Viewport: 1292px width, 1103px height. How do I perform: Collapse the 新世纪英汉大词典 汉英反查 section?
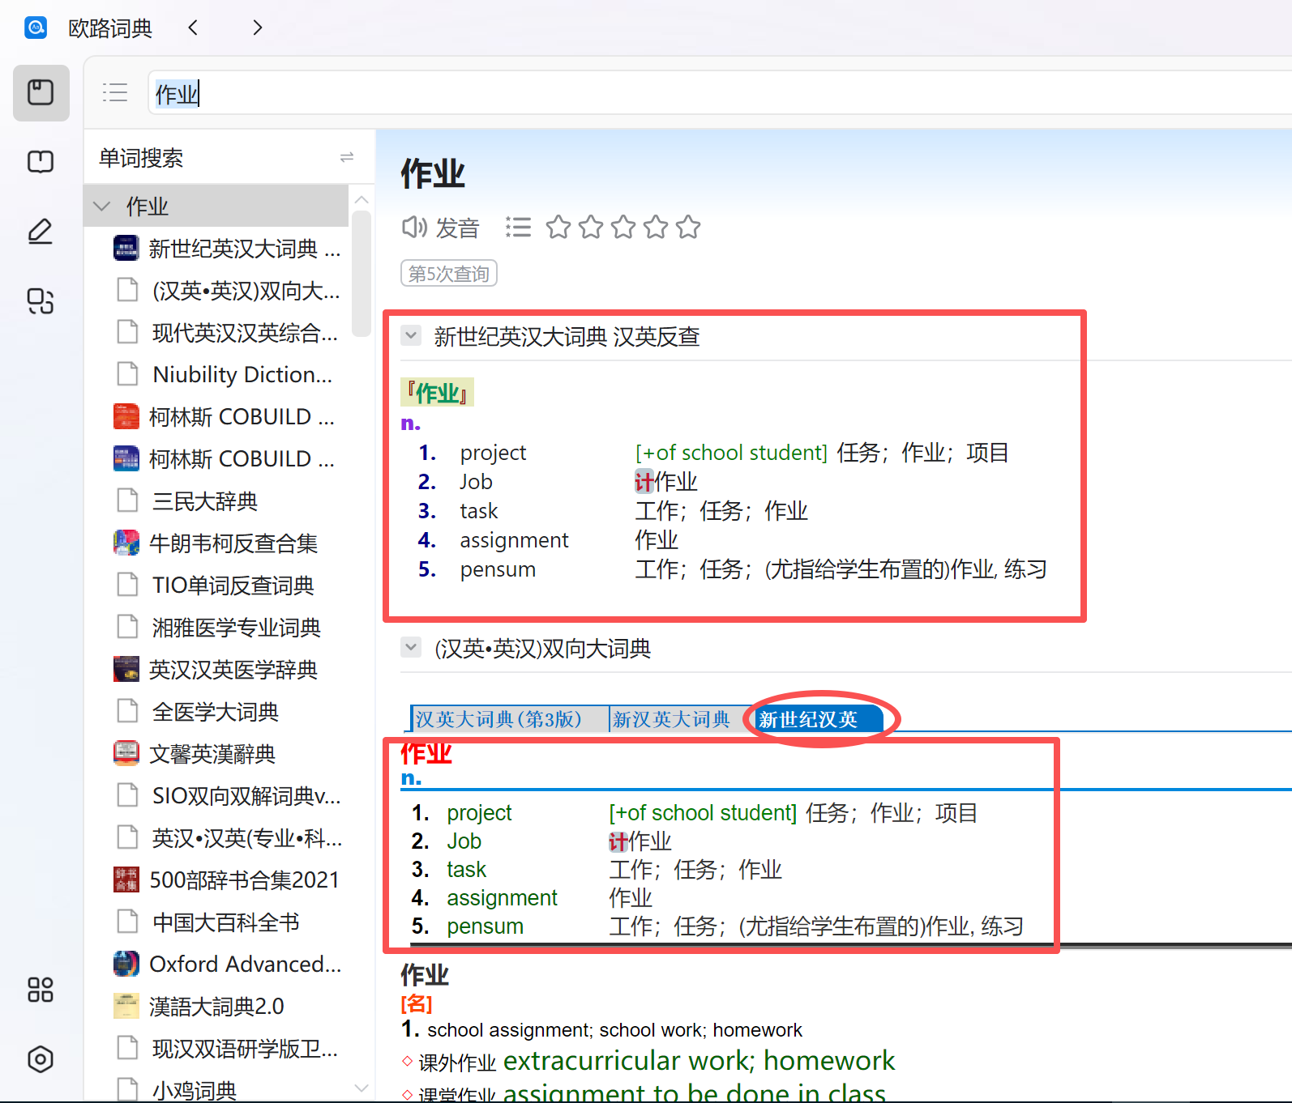tap(411, 335)
